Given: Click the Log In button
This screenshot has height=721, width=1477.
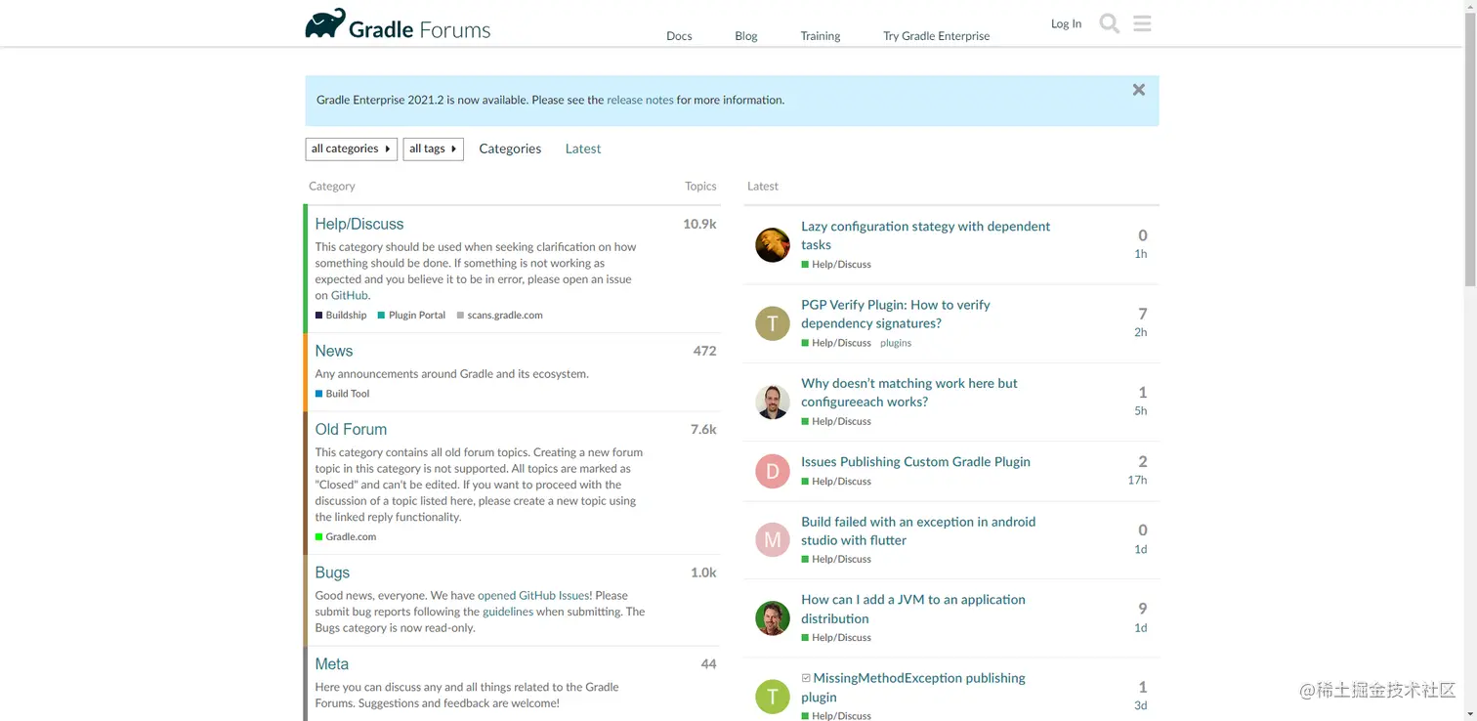Looking at the screenshot, I should (x=1066, y=23).
